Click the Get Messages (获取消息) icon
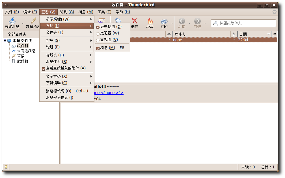 pos(12,21)
